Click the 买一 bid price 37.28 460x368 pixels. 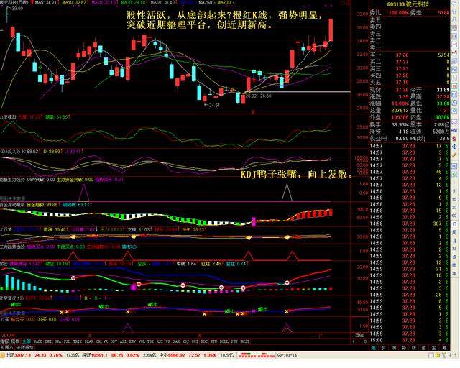[x=402, y=55]
